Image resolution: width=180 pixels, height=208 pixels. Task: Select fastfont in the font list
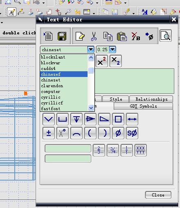[64, 109]
